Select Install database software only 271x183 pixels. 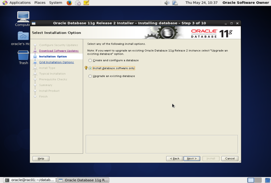pyautogui.click(x=111, y=68)
